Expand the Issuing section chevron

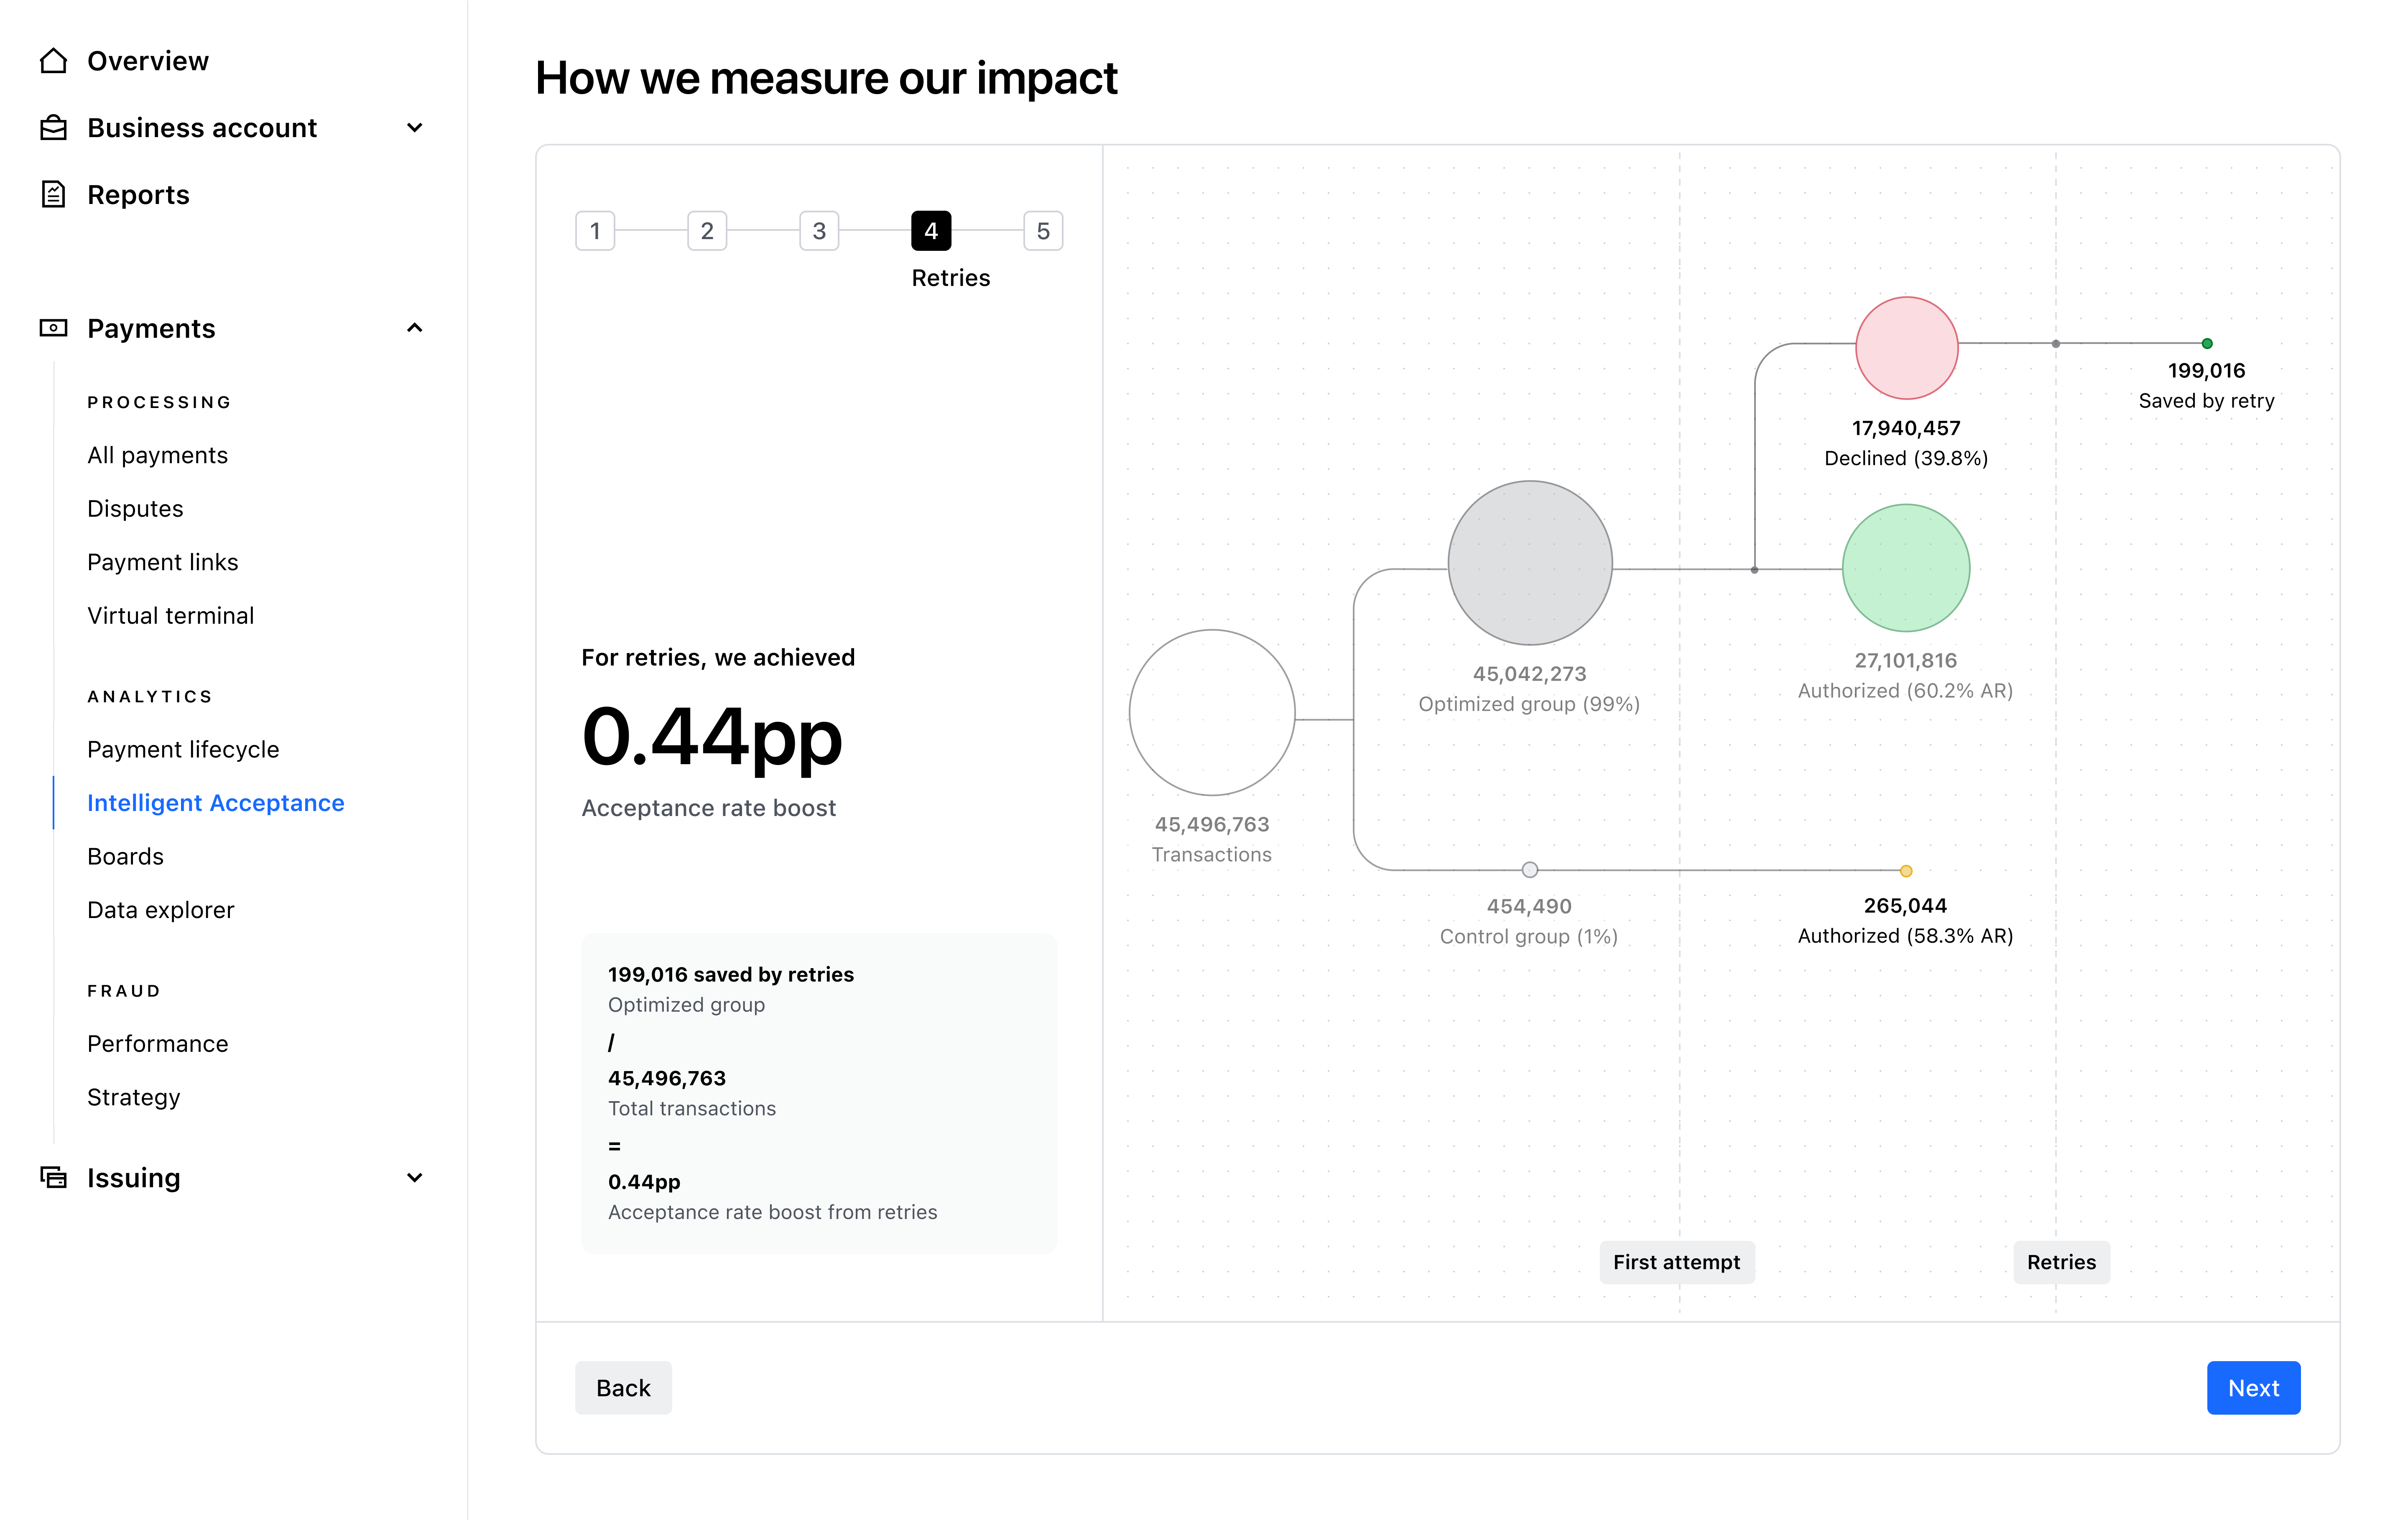(x=415, y=1178)
